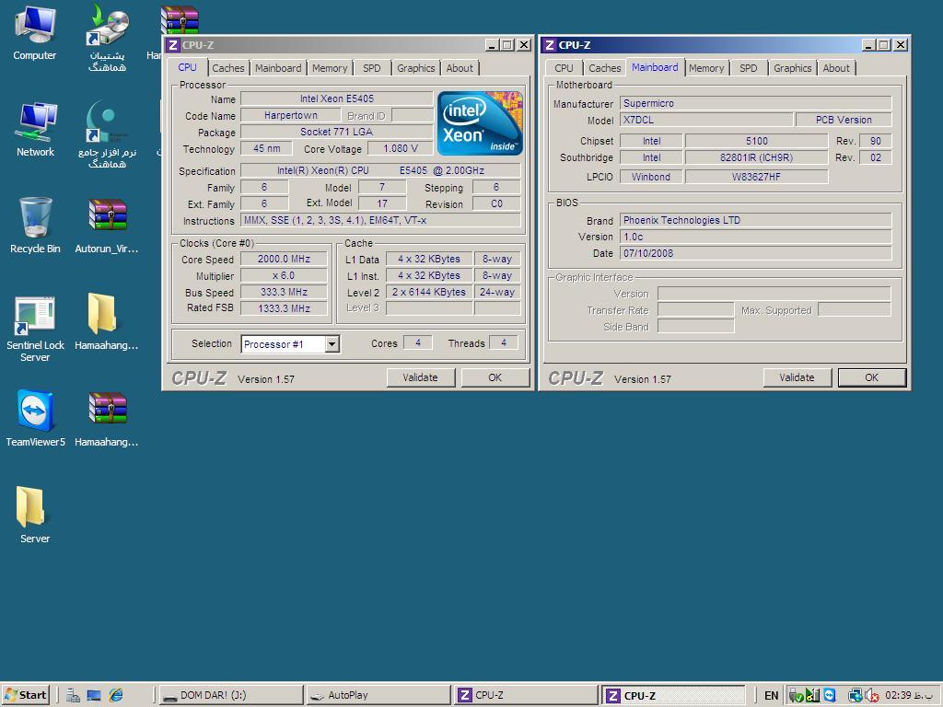Launch Internet Explorer from quick launch
This screenshot has width=943, height=707.
coord(115,695)
